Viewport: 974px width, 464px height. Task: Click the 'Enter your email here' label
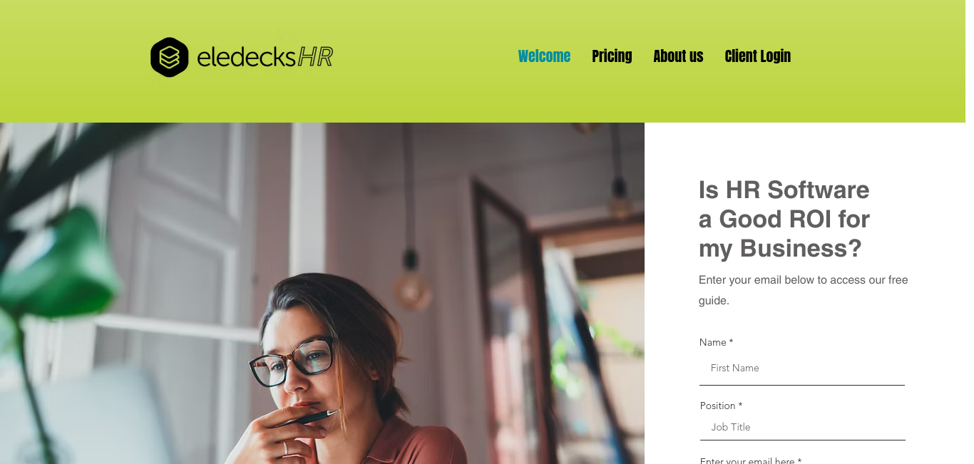pyautogui.click(x=750, y=460)
